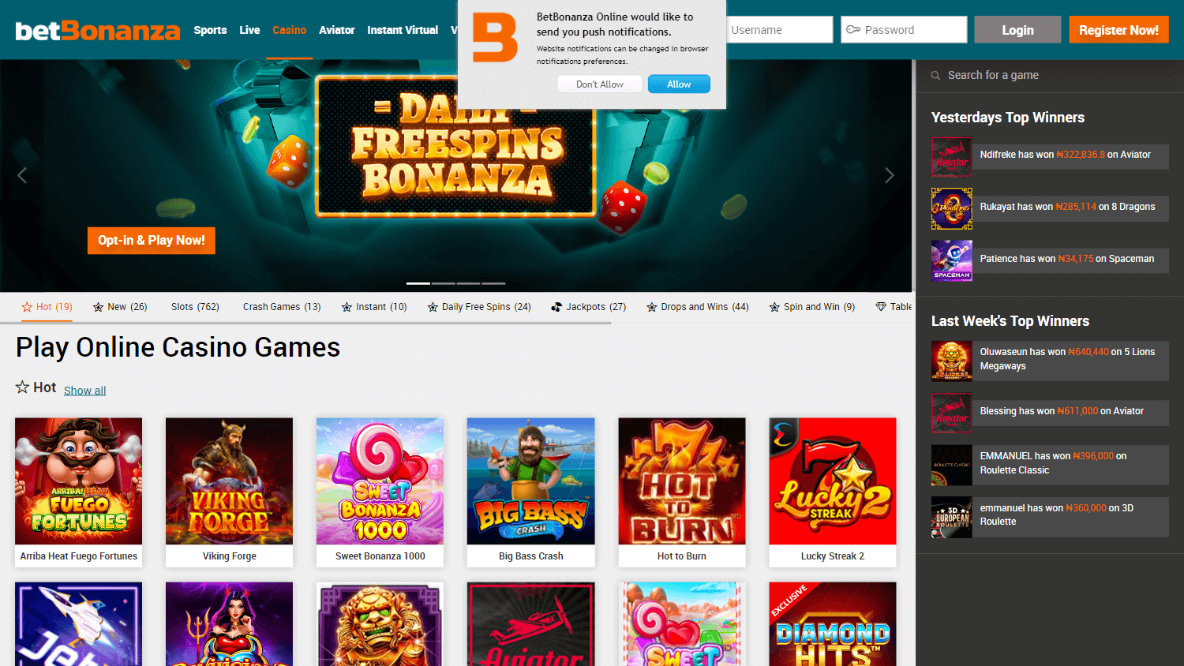This screenshot has width=1184, height=666.
Task: Open the Casino menu
Action: 289,30
